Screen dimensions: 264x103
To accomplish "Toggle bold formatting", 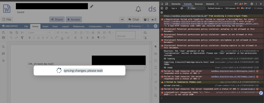I will click(x=30, y=38).
